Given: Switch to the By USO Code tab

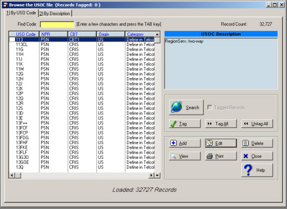Looking at the screenshot, I should pos(21,13).
